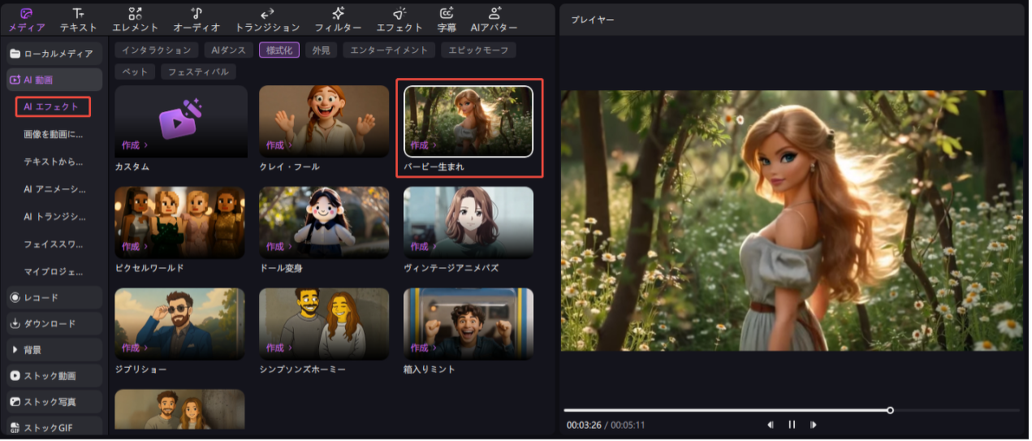Open AI トランジシ sidebar item

(54, 216)
